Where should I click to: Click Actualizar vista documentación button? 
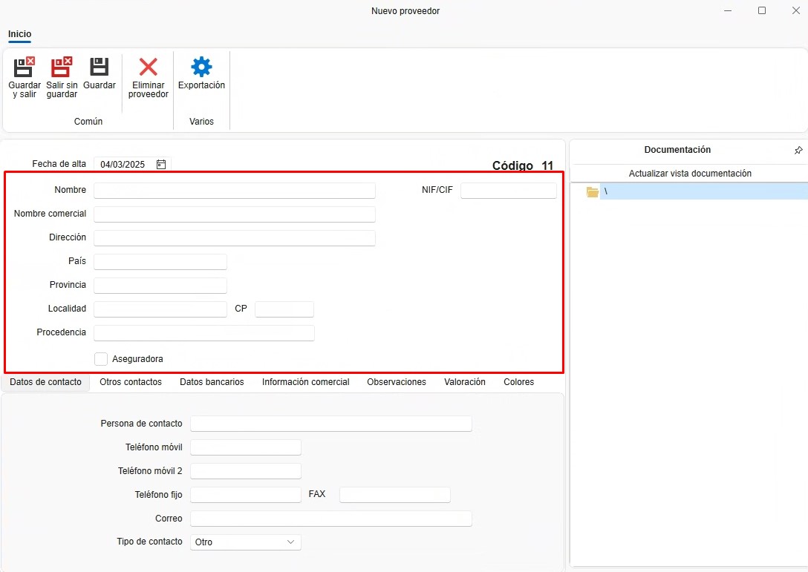tap(690, 174)
